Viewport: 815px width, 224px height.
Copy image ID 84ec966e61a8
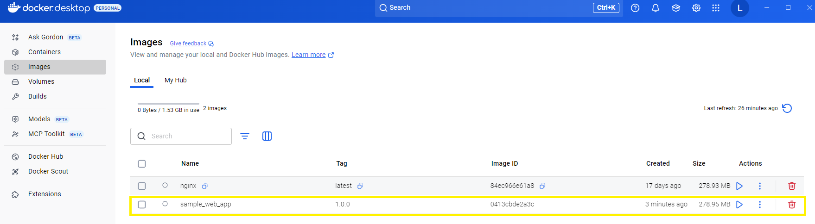tap(542, 186)
